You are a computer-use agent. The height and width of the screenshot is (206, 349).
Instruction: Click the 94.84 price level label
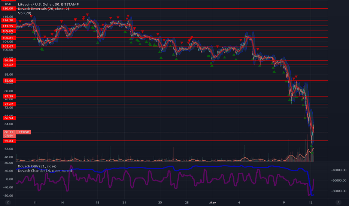[x=9, y=60]
